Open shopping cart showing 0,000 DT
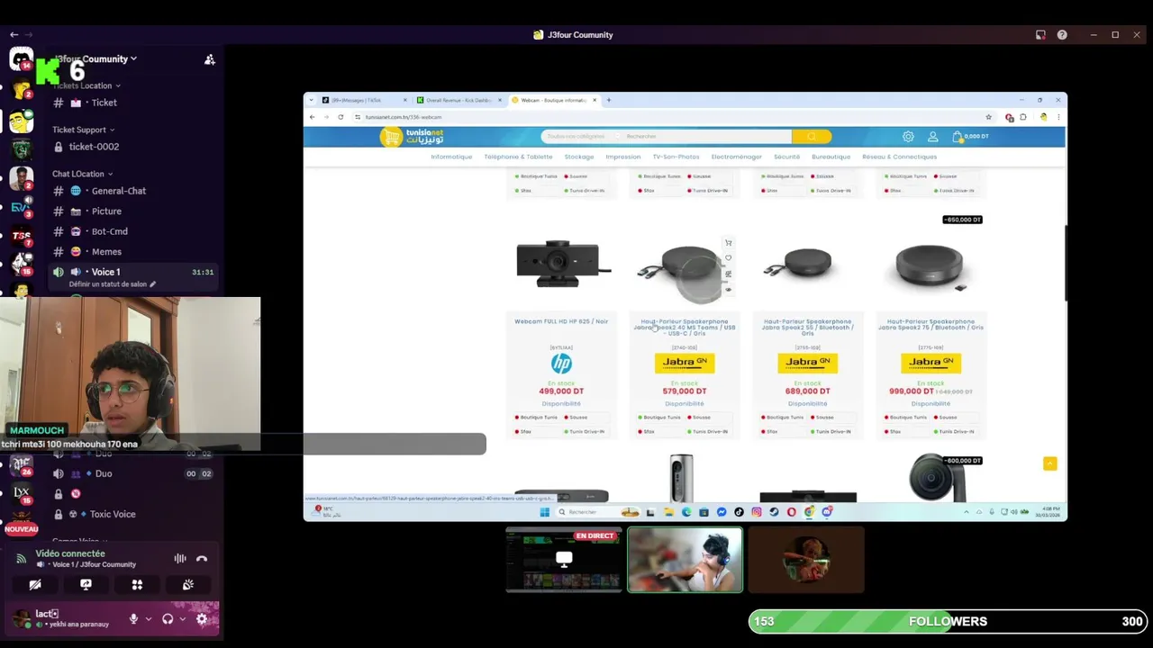1153x648 pixels. tap(970, 137)
